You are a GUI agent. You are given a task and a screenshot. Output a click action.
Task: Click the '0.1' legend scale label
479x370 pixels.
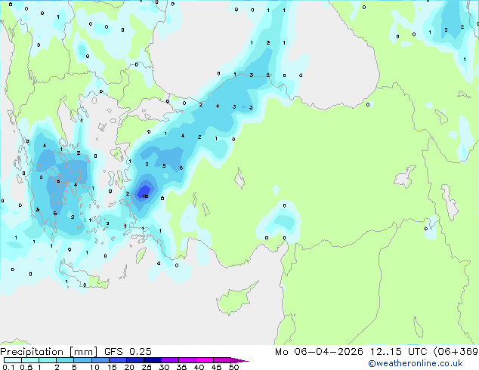pos(8,367)
